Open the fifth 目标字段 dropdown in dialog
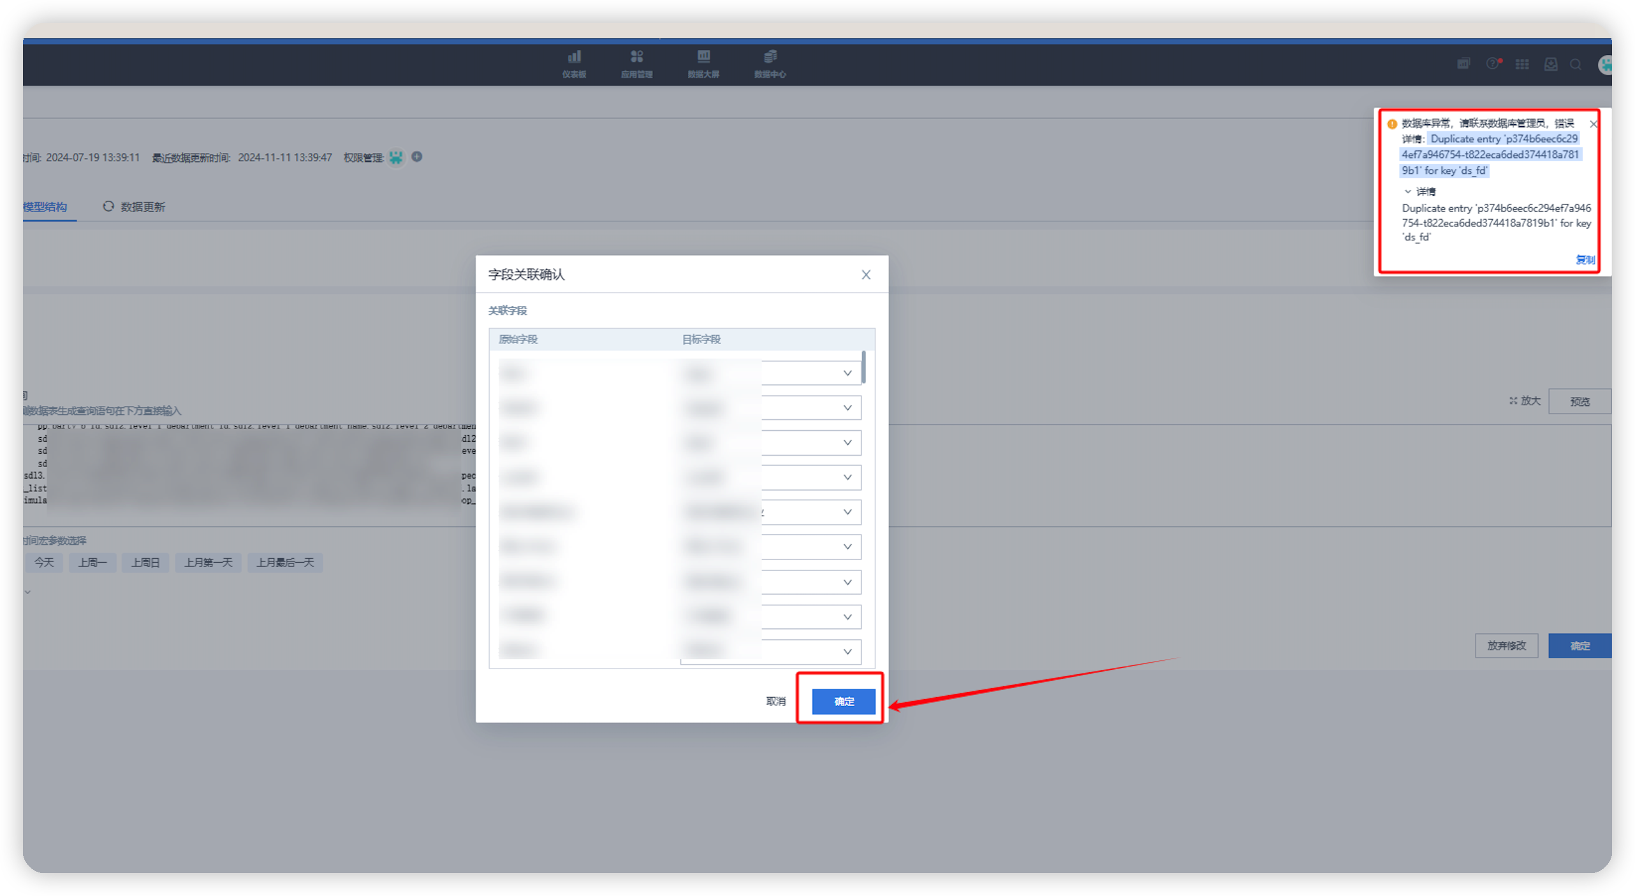 coord(771,512)
